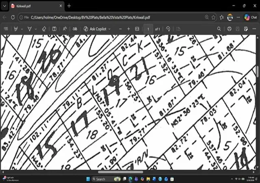
Task: Expand Draw pen options arrow
Action: [36, 29]
